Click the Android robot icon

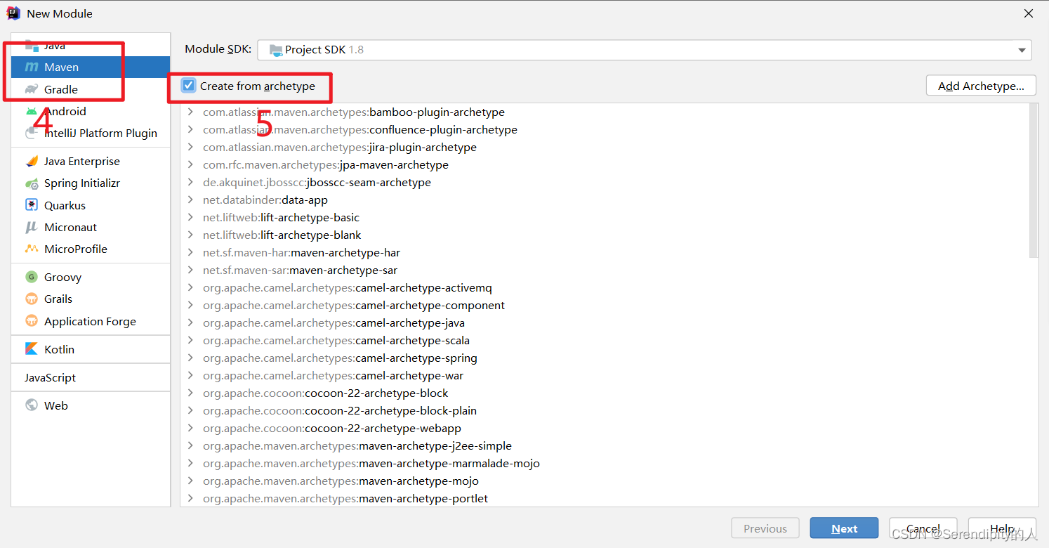coord(32,111)
